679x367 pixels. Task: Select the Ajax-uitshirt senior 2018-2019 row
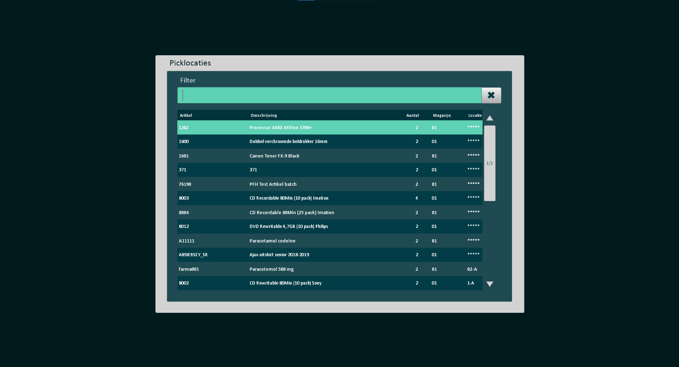click(x=329, y=255)
